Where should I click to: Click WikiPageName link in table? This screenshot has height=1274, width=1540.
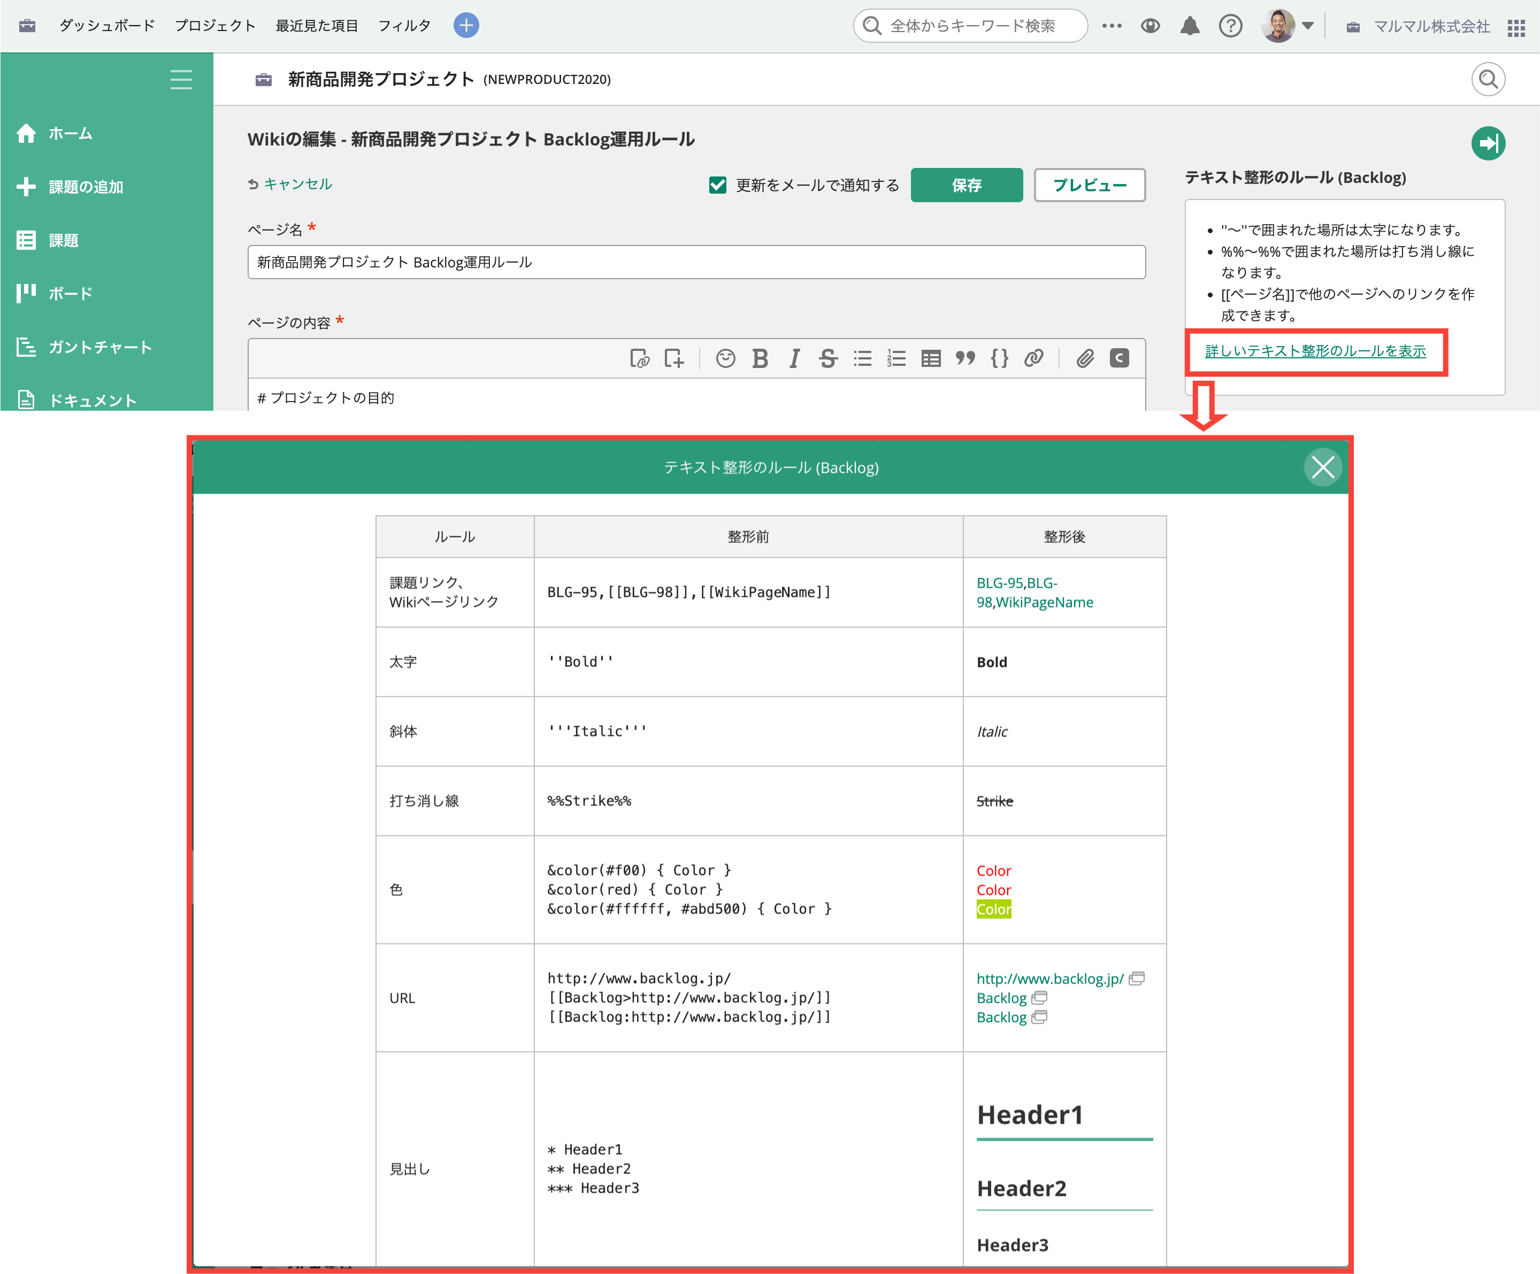coord(1044,602)
